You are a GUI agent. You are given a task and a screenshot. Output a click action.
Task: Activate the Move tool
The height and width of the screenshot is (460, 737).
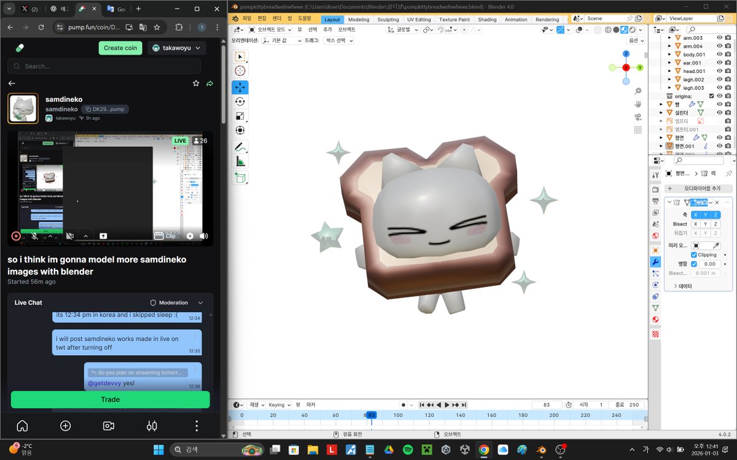tap(240, 87)
